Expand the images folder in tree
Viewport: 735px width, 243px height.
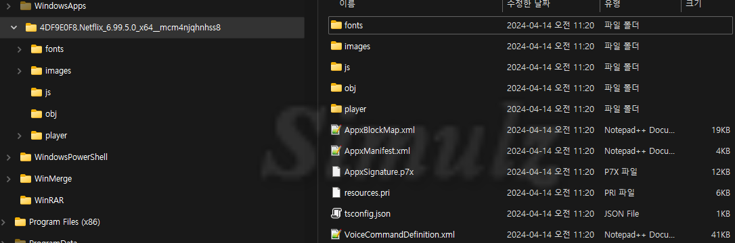(19, 71)
